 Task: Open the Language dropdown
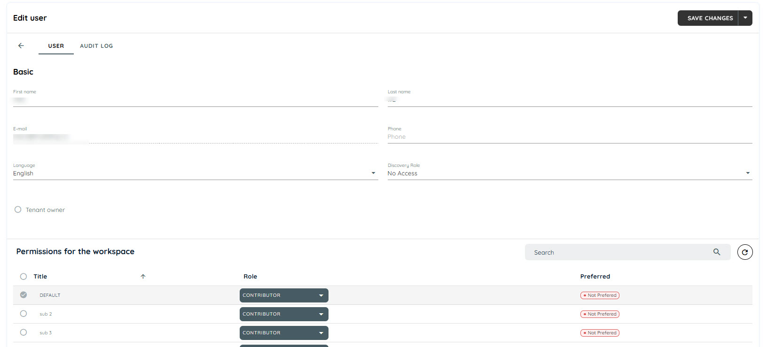196,173
